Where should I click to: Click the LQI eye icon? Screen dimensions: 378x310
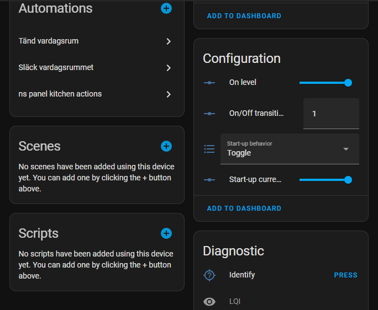(209, 301)
